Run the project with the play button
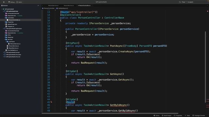This screenshot has height=117, width=209. coord(4,2)
